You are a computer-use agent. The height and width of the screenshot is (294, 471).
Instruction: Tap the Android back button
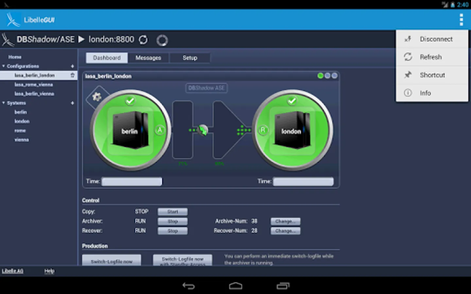pyautogui.click(x=188, y=286)
